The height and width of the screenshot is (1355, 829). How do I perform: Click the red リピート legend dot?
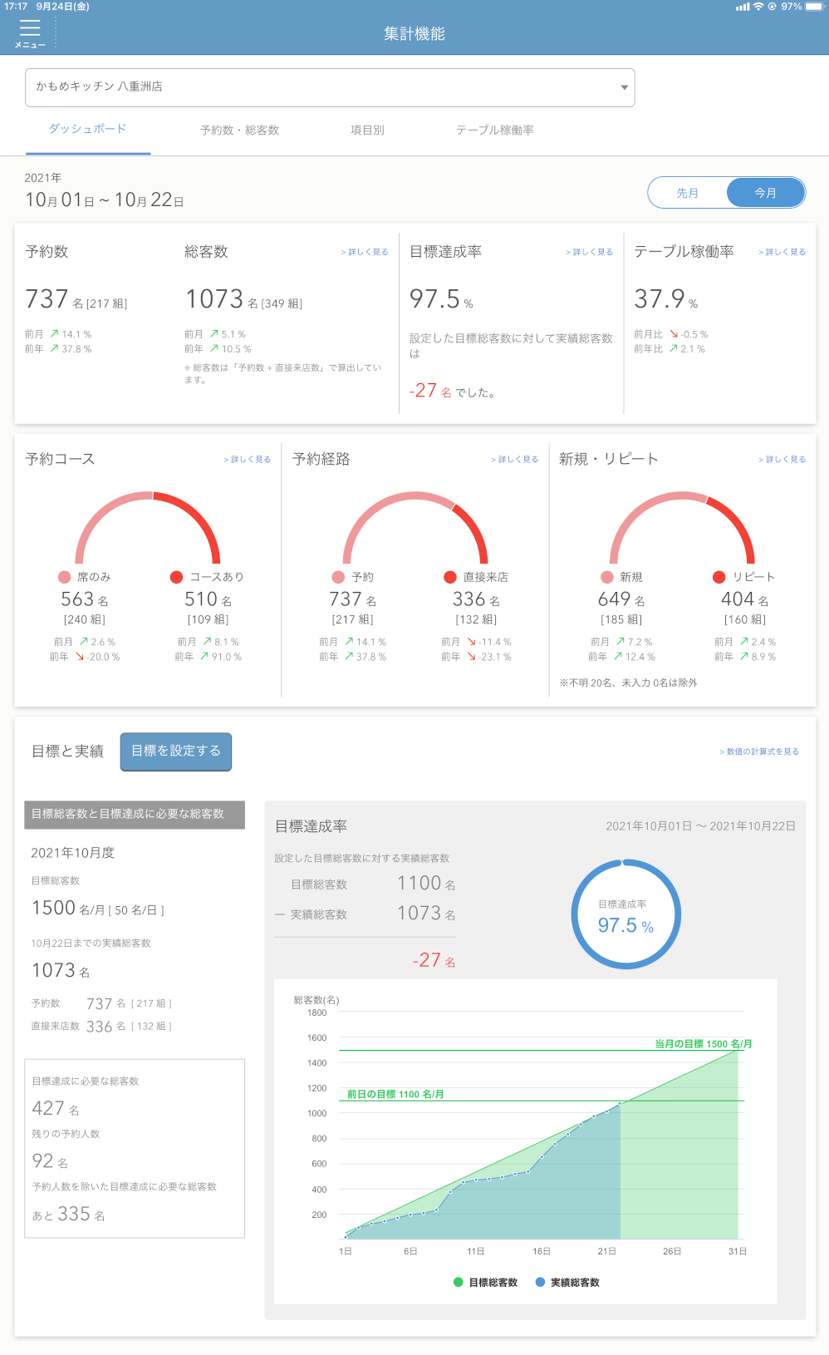(x=719, y=577)
